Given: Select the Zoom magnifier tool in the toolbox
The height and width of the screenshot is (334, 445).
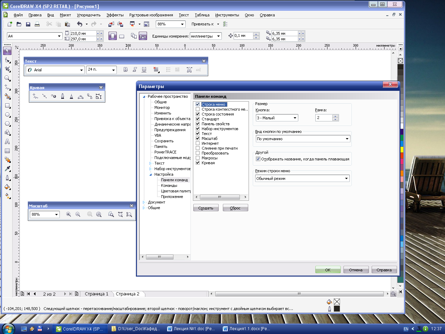Looking at the screenshot, I should tap(7, 78).
